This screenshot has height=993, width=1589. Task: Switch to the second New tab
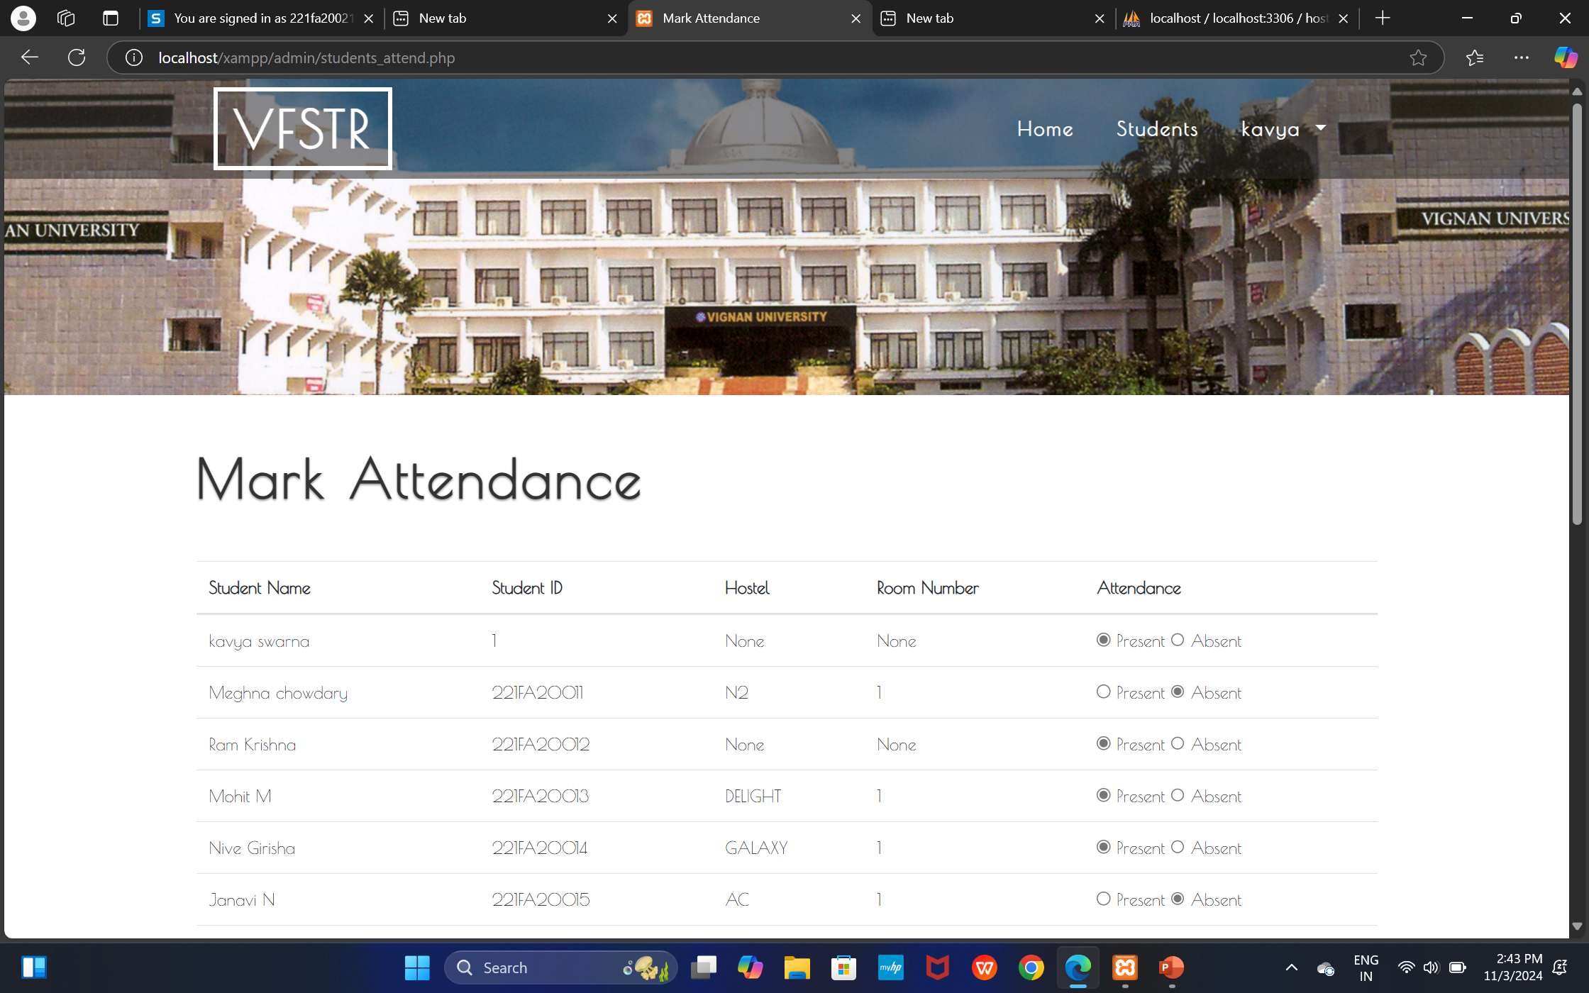coord(993,18)
